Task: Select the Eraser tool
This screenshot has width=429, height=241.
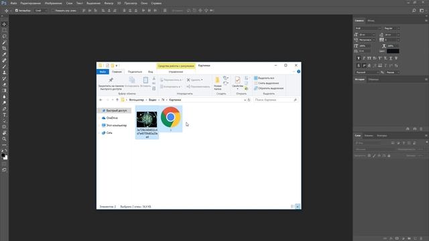Action: coord(4,85)
